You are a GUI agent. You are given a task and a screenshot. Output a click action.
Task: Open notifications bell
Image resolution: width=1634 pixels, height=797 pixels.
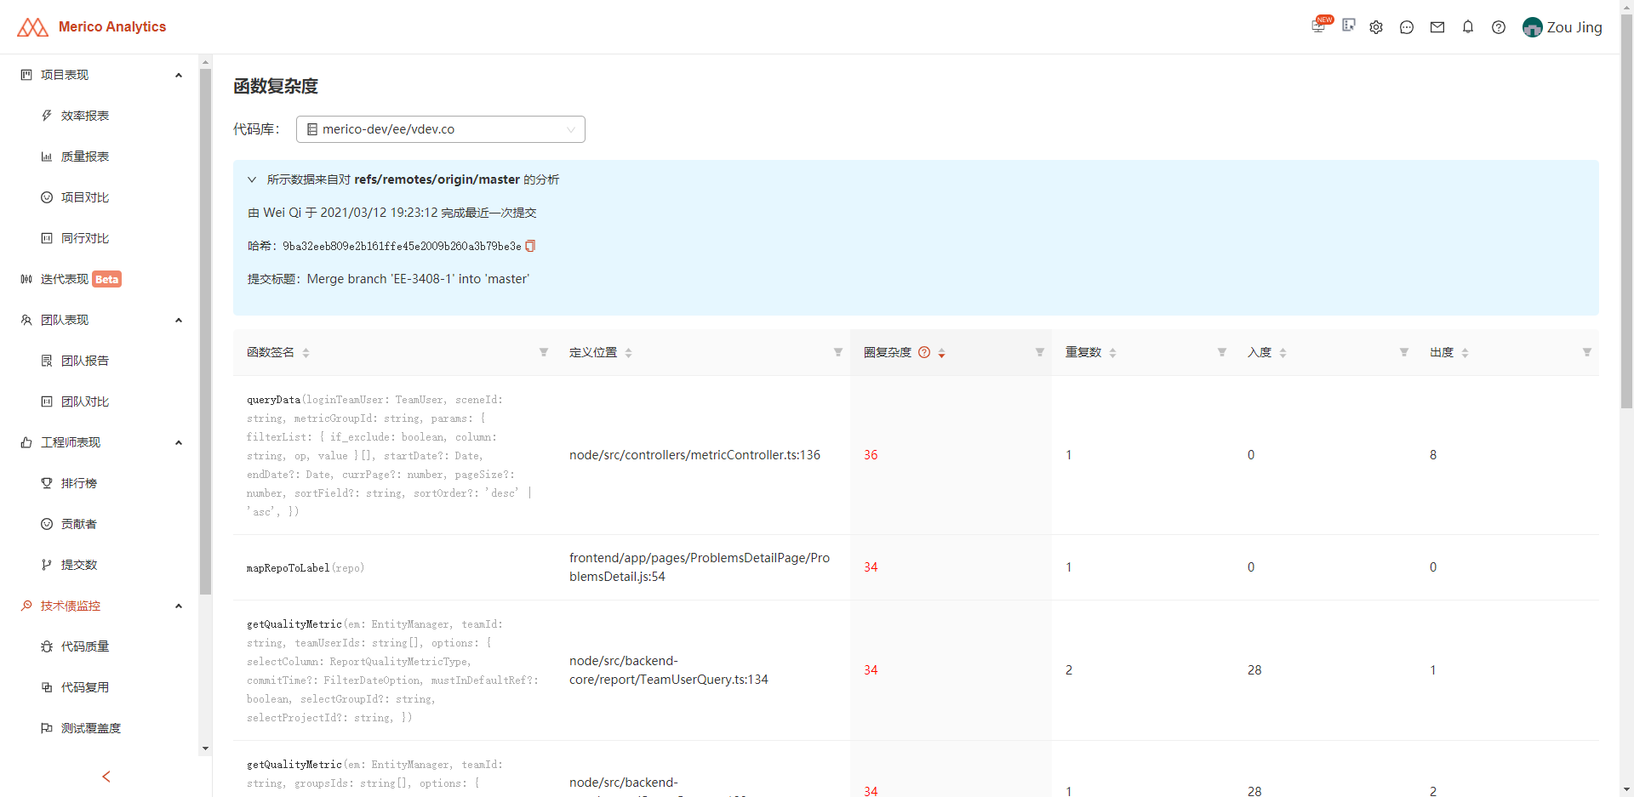1468,27
